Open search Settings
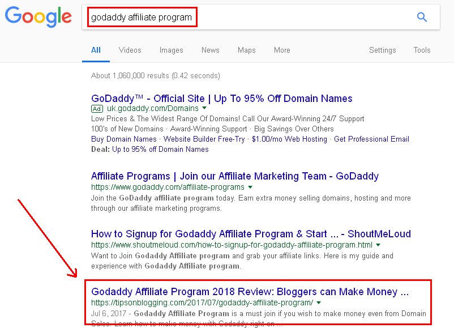Viewport: 454px width, 328px height. (x=383, y=50)
